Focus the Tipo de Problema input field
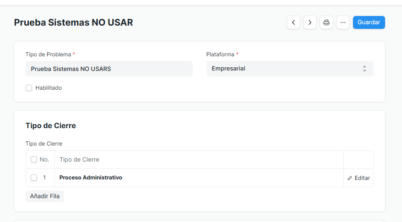The width and height of the screenshot is (402, 222). point(109,69)
